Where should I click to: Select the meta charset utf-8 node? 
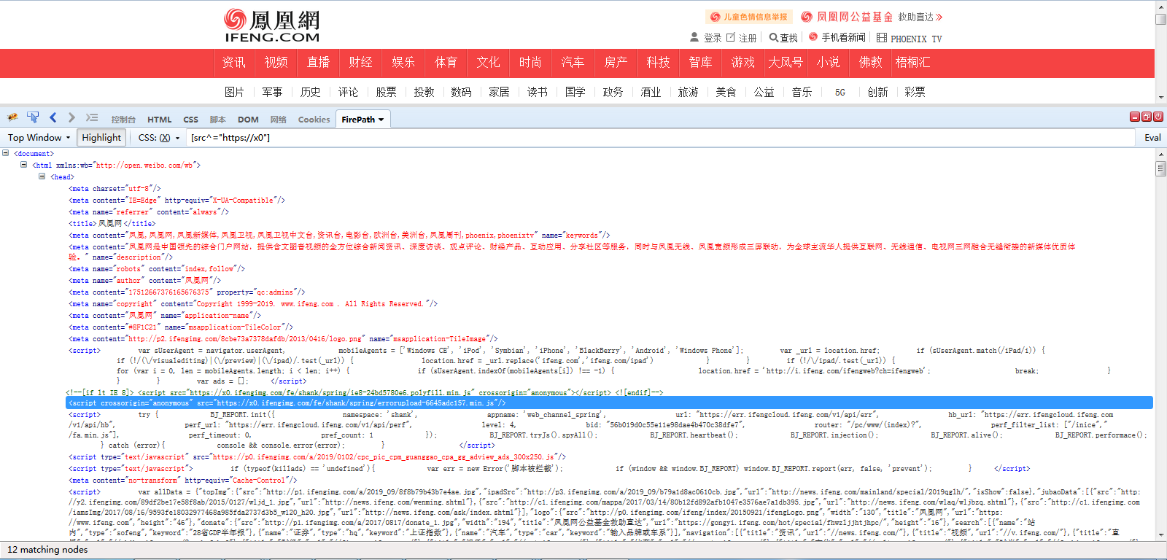click(x=115, y=188)
